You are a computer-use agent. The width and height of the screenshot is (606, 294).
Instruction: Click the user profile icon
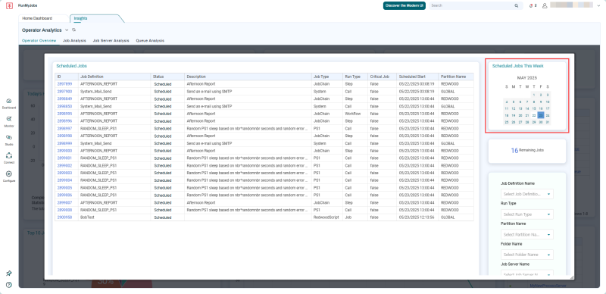(x=545, y=6)
